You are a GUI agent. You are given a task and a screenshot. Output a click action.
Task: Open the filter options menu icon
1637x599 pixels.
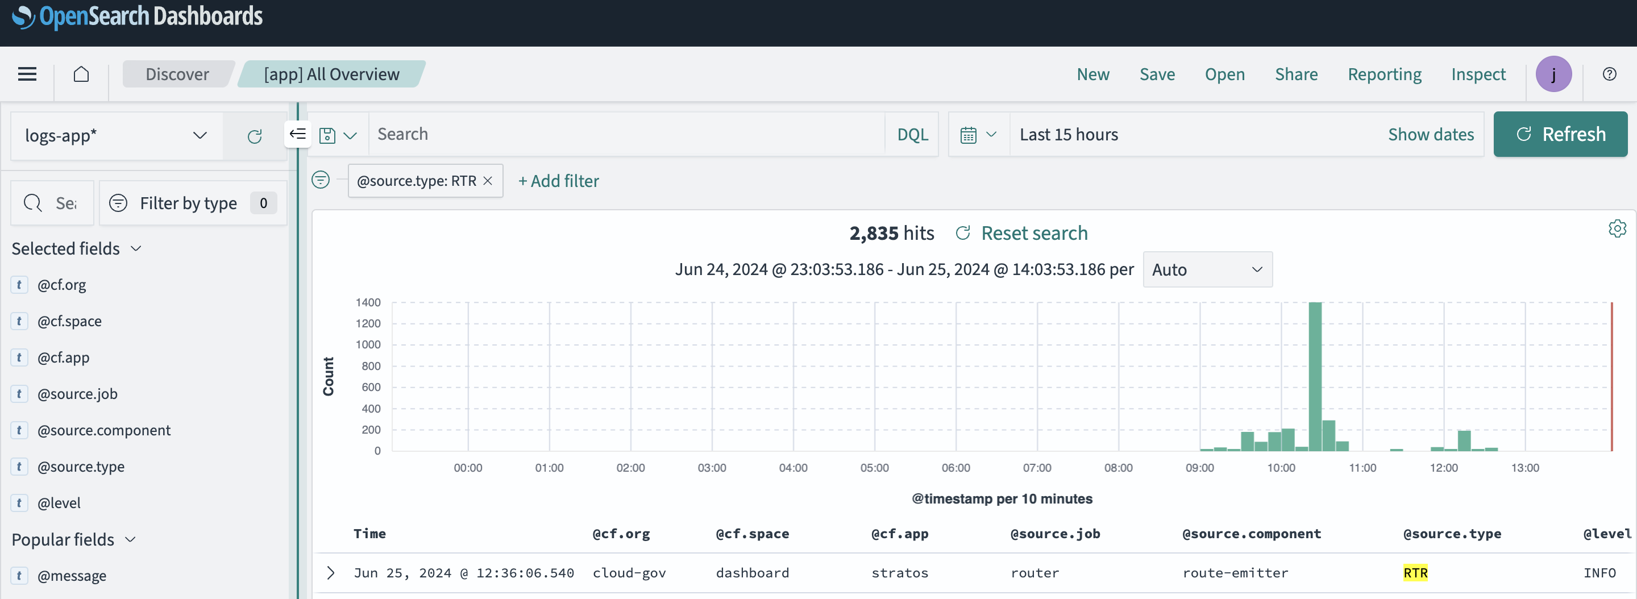[321, 180]
